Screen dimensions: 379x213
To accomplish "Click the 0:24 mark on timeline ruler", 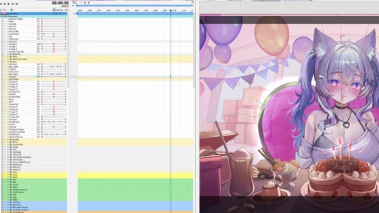I will [x=117, y=11].
